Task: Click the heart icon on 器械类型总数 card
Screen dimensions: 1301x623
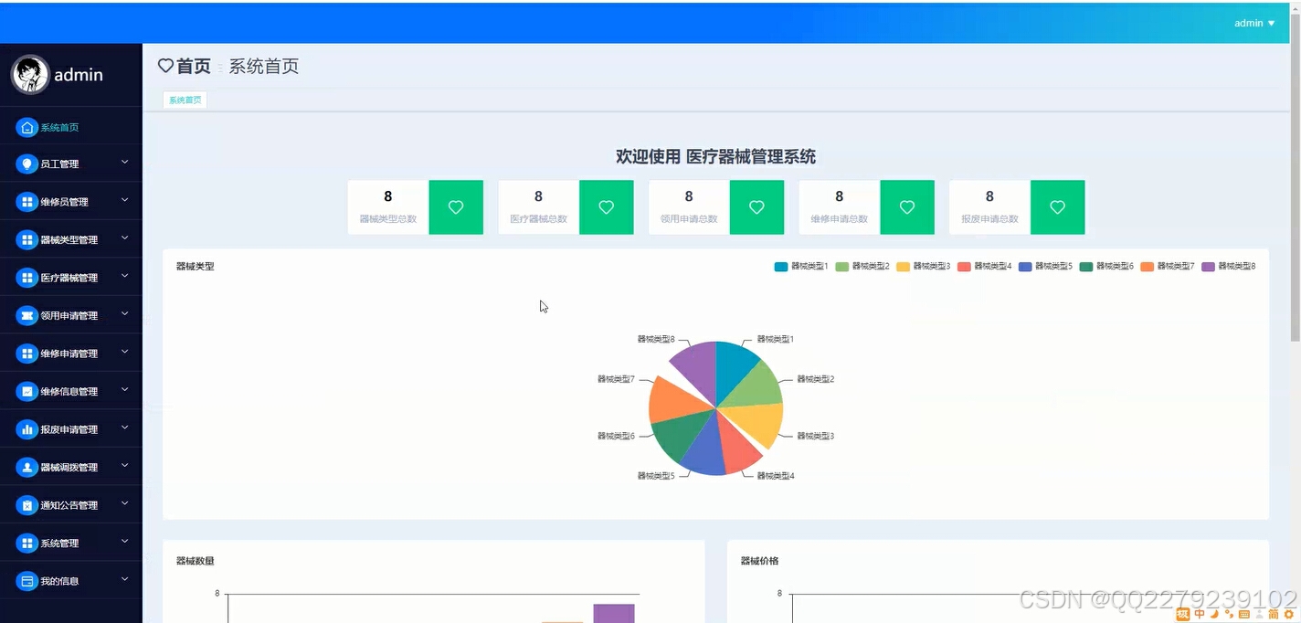Action: tap(456, 207)
